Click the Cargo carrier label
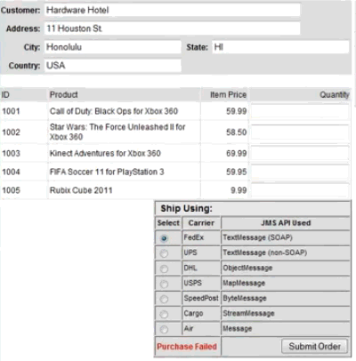Viewport: 356px width, 361px height. click(193, 314)
